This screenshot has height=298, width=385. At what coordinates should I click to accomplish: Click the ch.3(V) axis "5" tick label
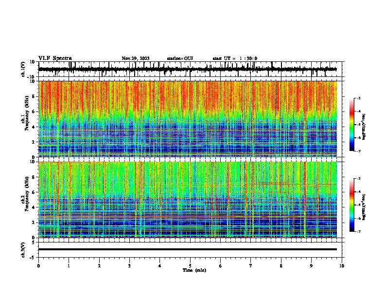34,242
